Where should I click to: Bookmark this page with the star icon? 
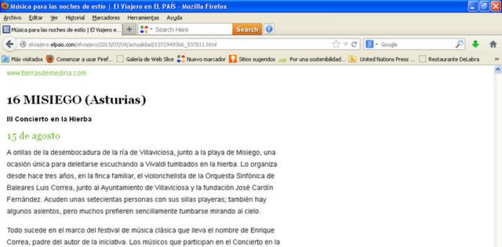coord(336,44)
